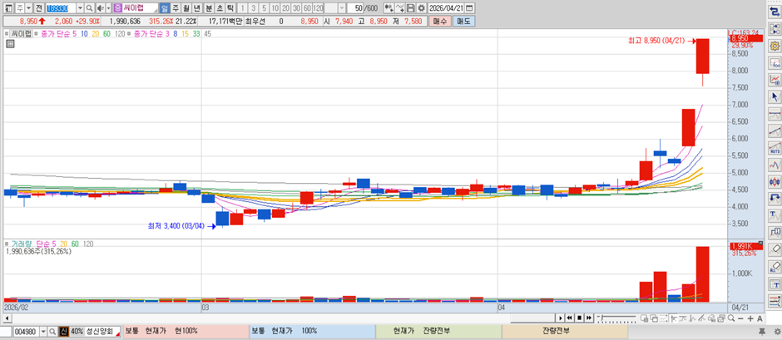Viewport: 782px width, 340px height.
Task: Click the add-indicator icon beside 50/600
Action: (389, 8)
